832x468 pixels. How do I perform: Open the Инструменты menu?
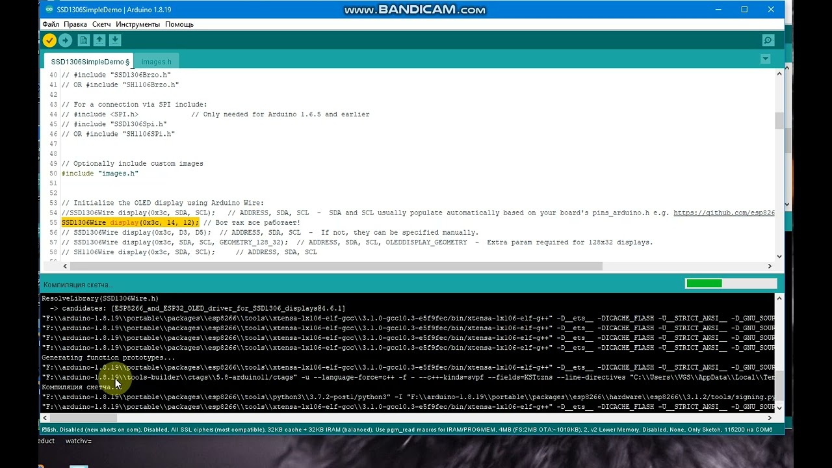pyautogui.click(x=138, y=24)
